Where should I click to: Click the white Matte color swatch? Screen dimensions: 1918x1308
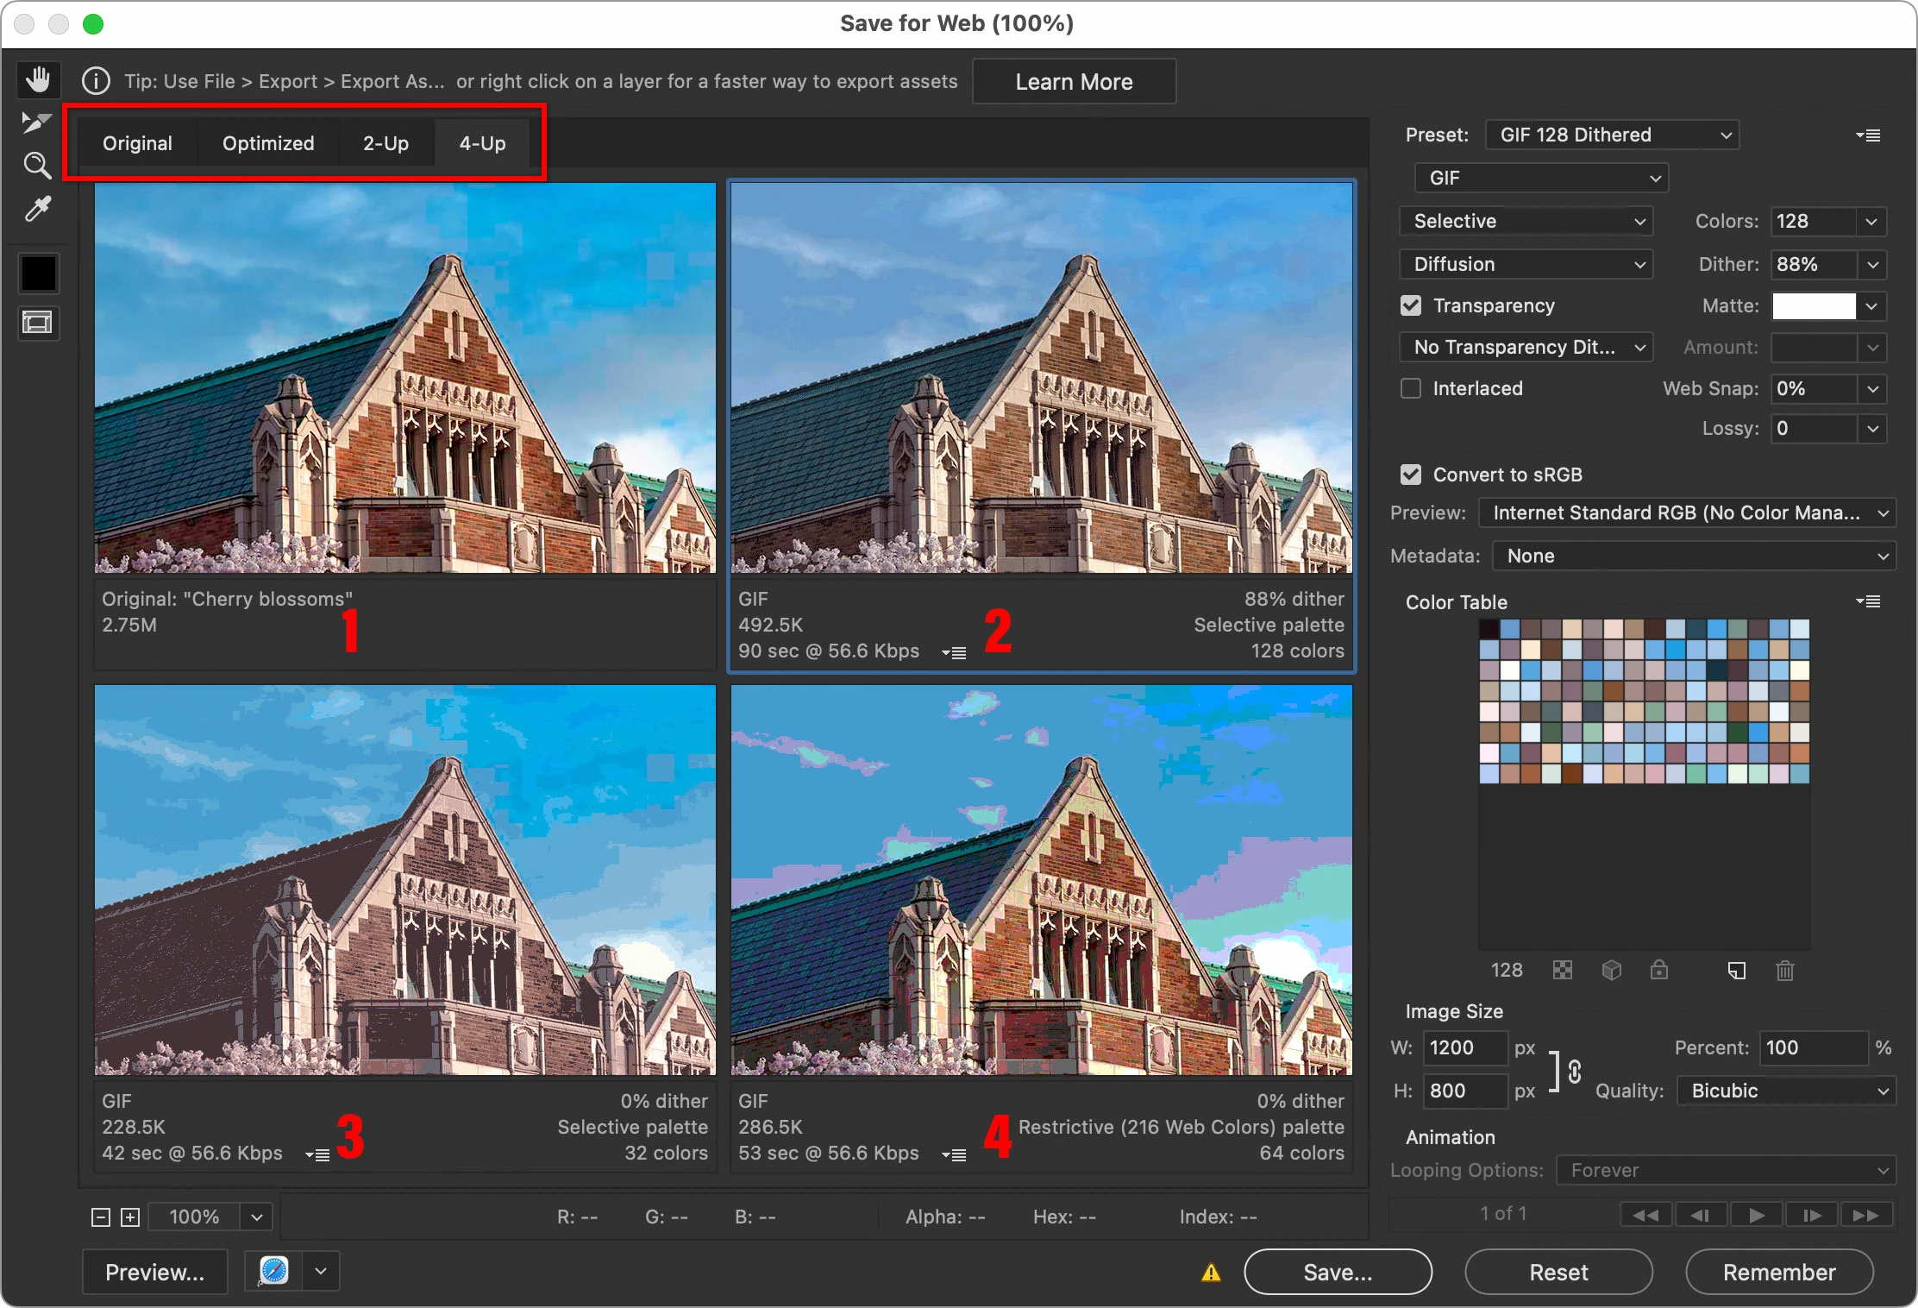click(x=1813, y=305)
